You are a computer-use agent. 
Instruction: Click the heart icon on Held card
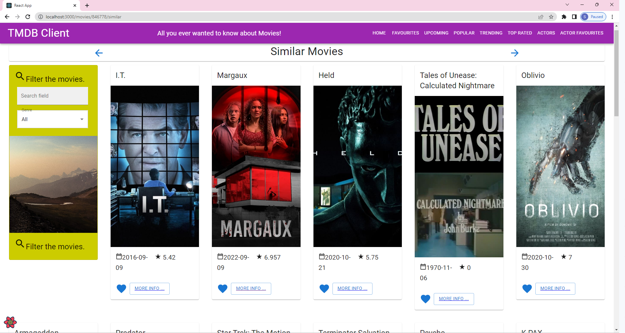(324, 289)
